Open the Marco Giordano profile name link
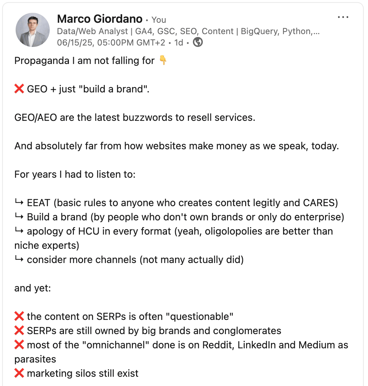 99,19
